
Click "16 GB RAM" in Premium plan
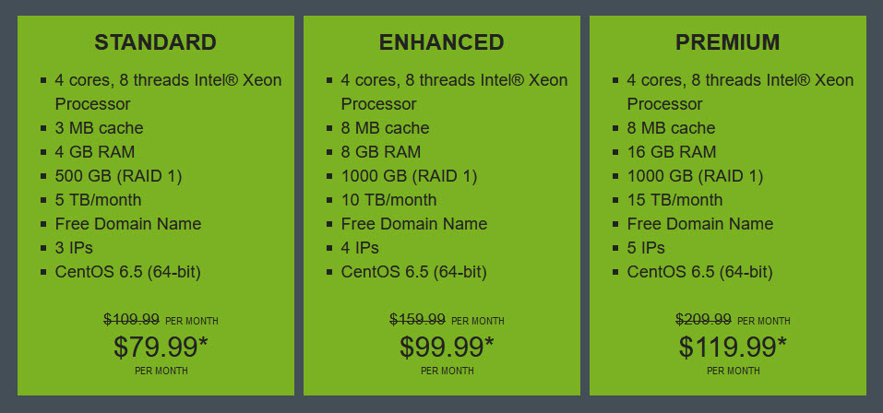(672, 152)
